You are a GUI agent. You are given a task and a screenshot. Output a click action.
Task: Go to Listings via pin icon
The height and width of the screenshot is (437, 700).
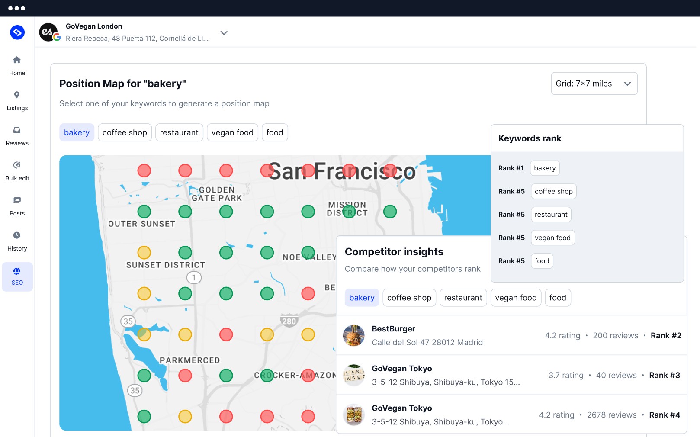coord(17,95)
